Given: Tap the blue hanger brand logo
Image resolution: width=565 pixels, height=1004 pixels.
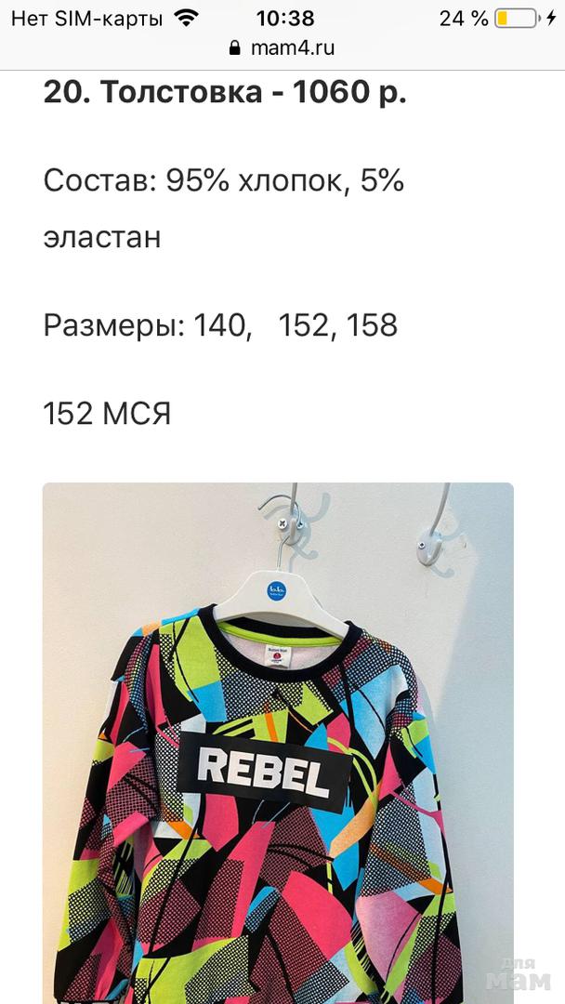Looking at the screenshot, I should click(276, 589).
